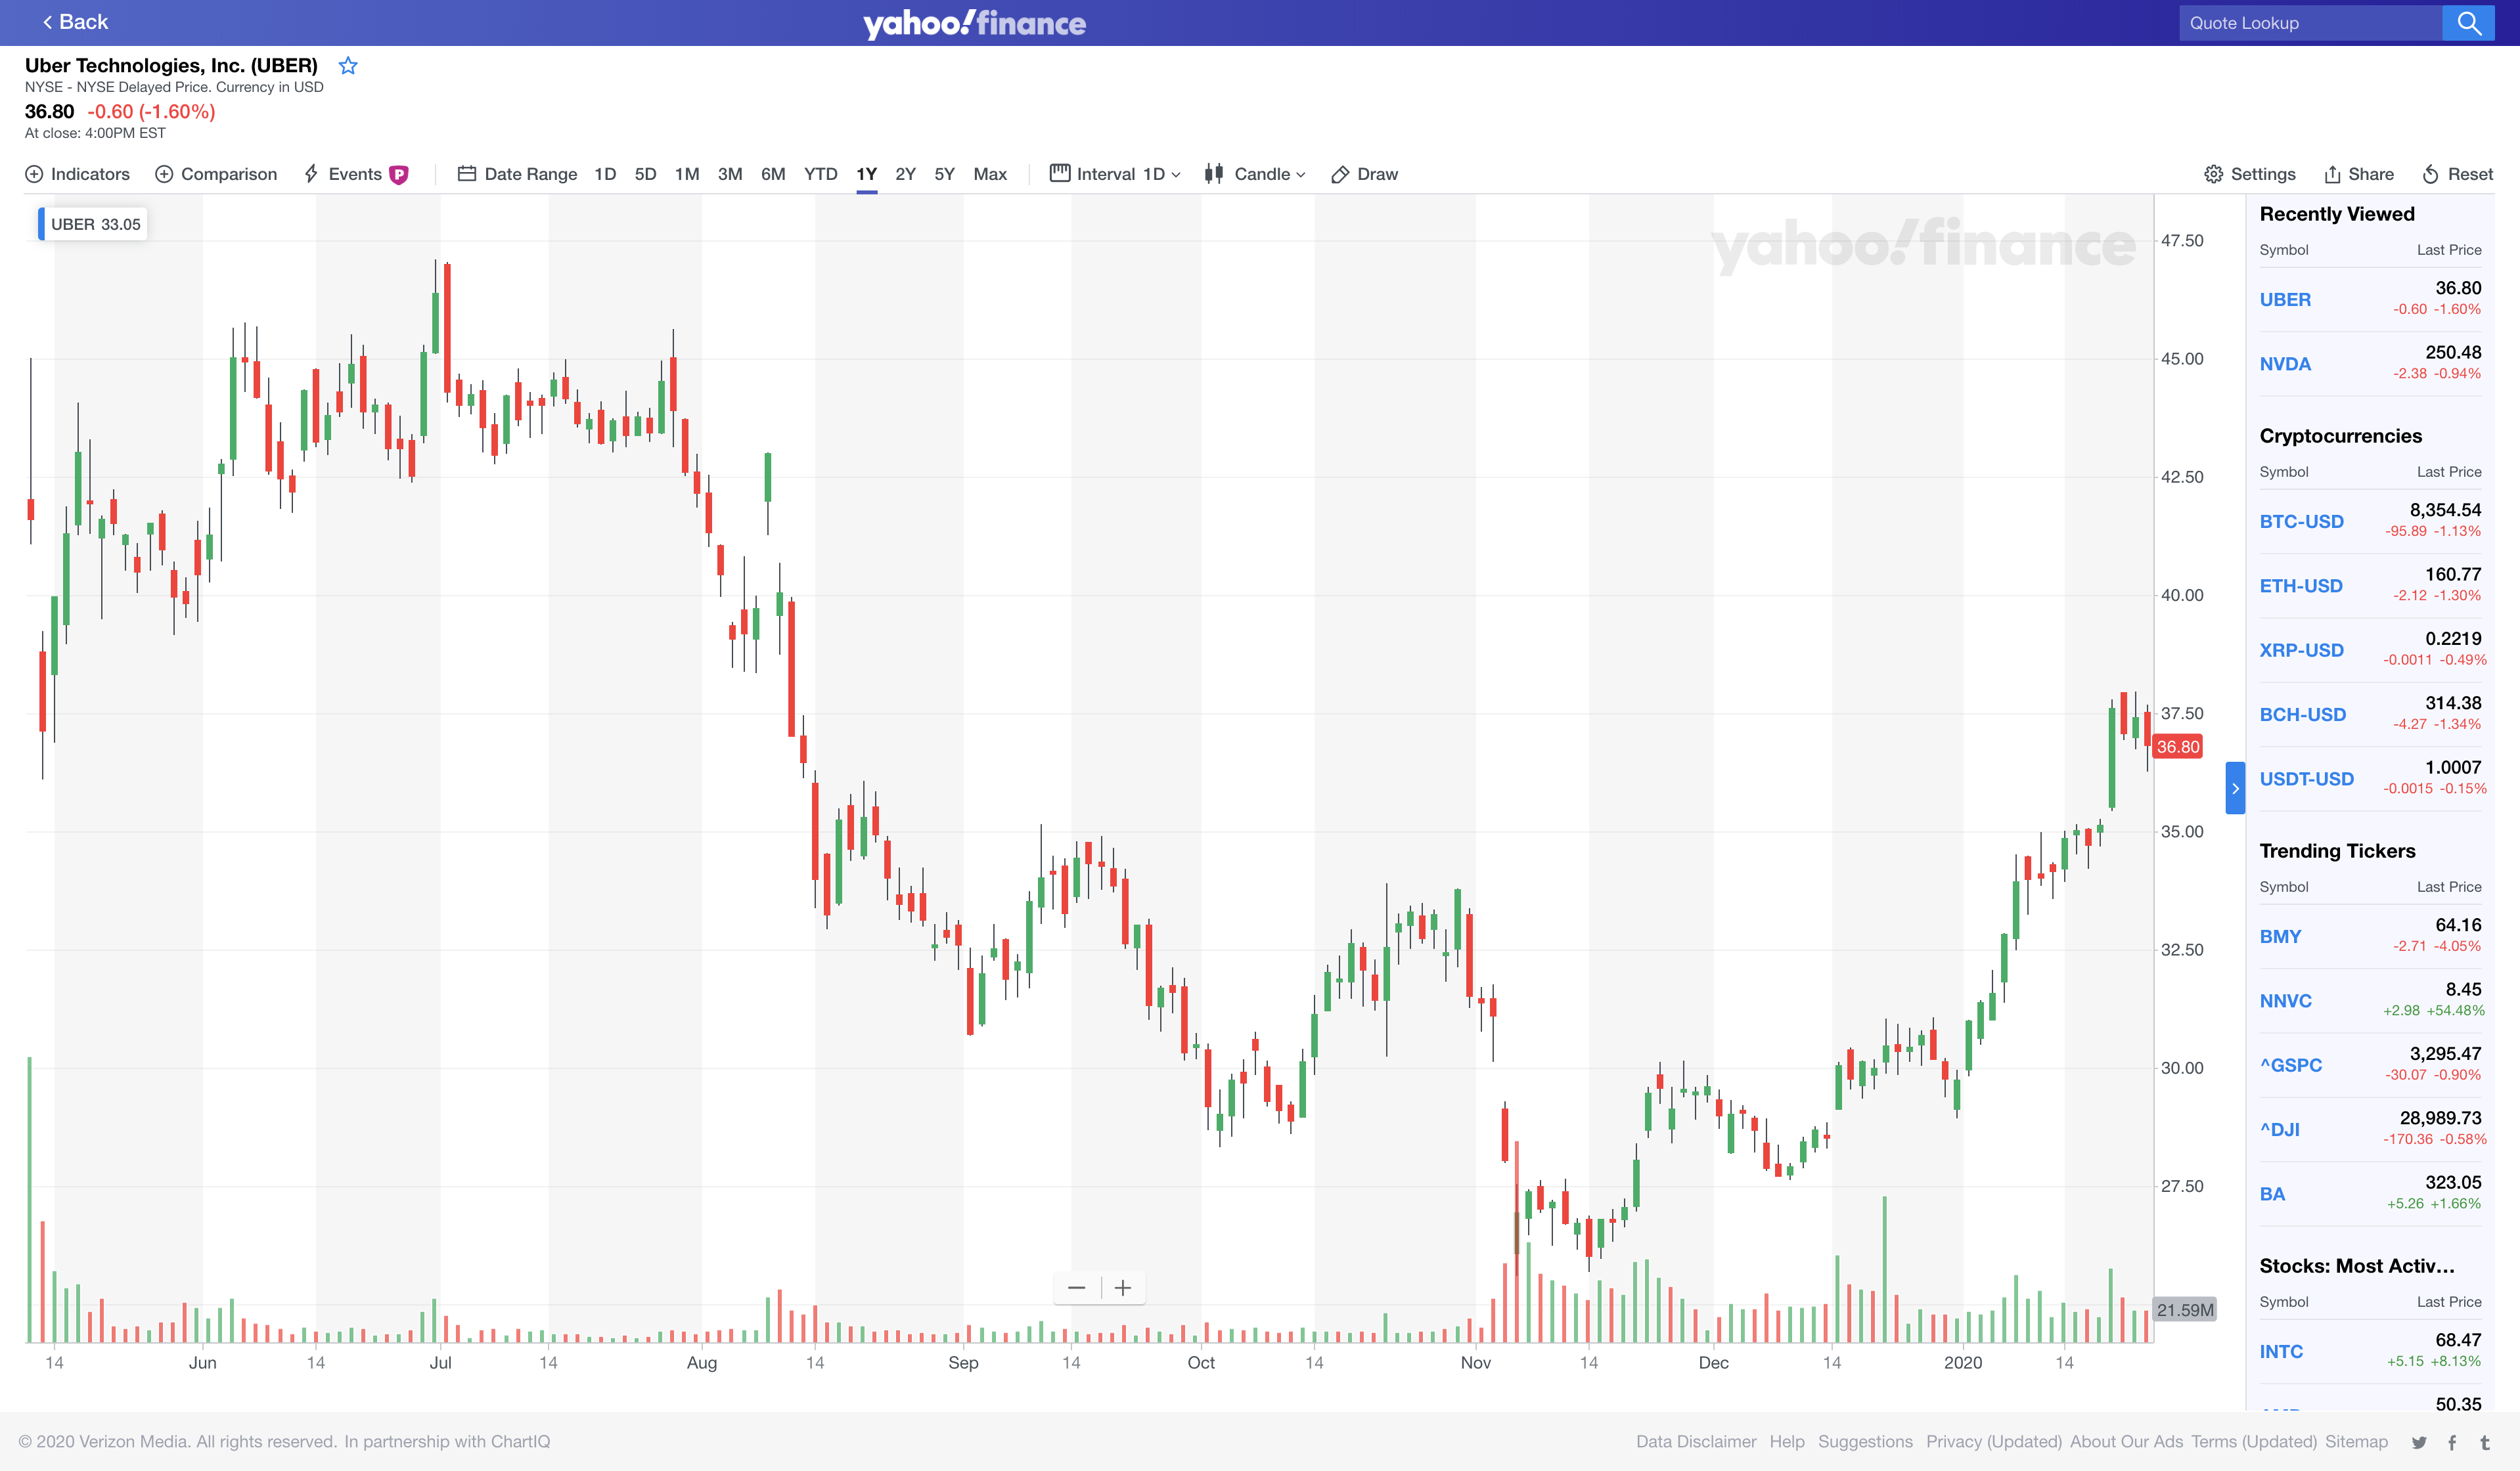Click the star icon to follow UBER
The image size is (2520, 1471).
[348, 66]
